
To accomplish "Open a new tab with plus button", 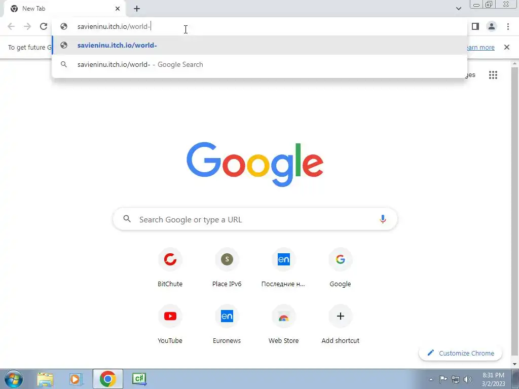I will [137, 9].
